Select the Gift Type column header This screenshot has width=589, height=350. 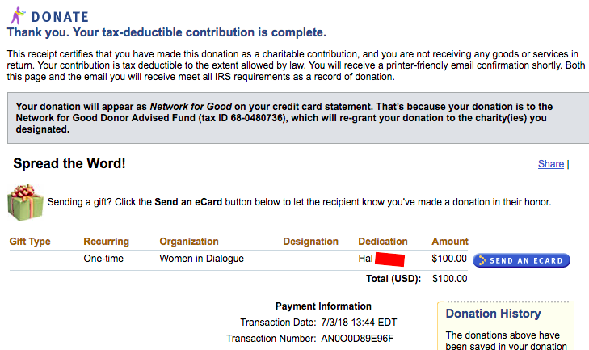tap(30, 242)
